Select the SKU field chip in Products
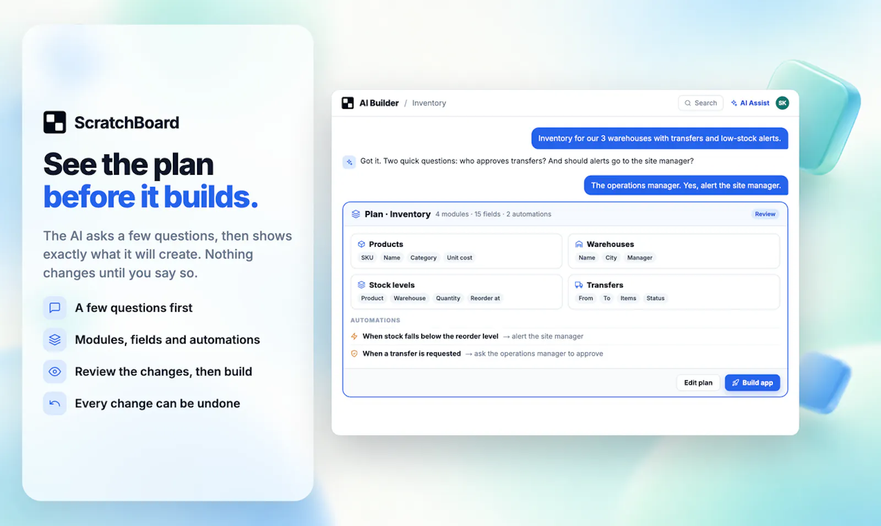This screenshot has height=526, width=881. tap(367, 258)
